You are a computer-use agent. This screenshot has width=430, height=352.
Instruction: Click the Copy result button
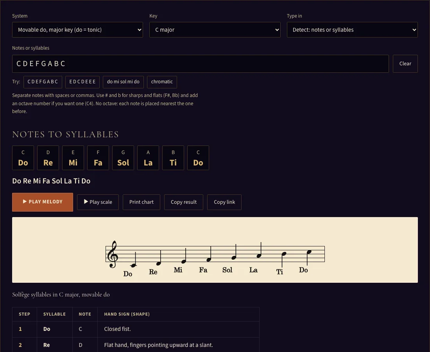(x=183, y=202)
